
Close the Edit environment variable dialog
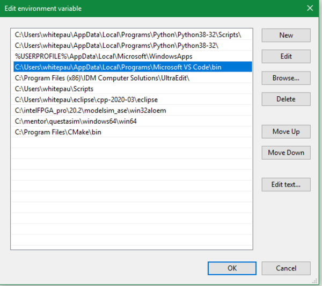coord(310,8)
